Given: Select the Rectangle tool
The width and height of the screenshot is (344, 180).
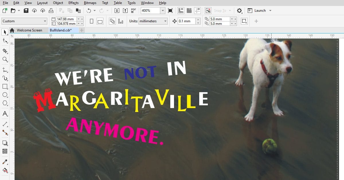Looking at the screenshot, I should tap(5, 86).
